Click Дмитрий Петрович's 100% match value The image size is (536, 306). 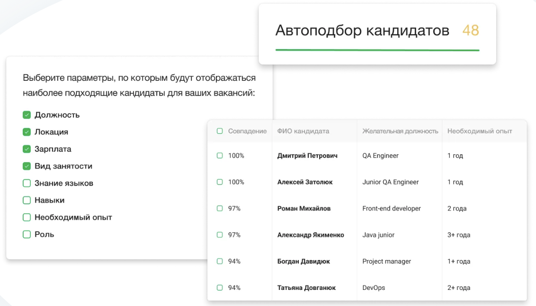[236, 156]
